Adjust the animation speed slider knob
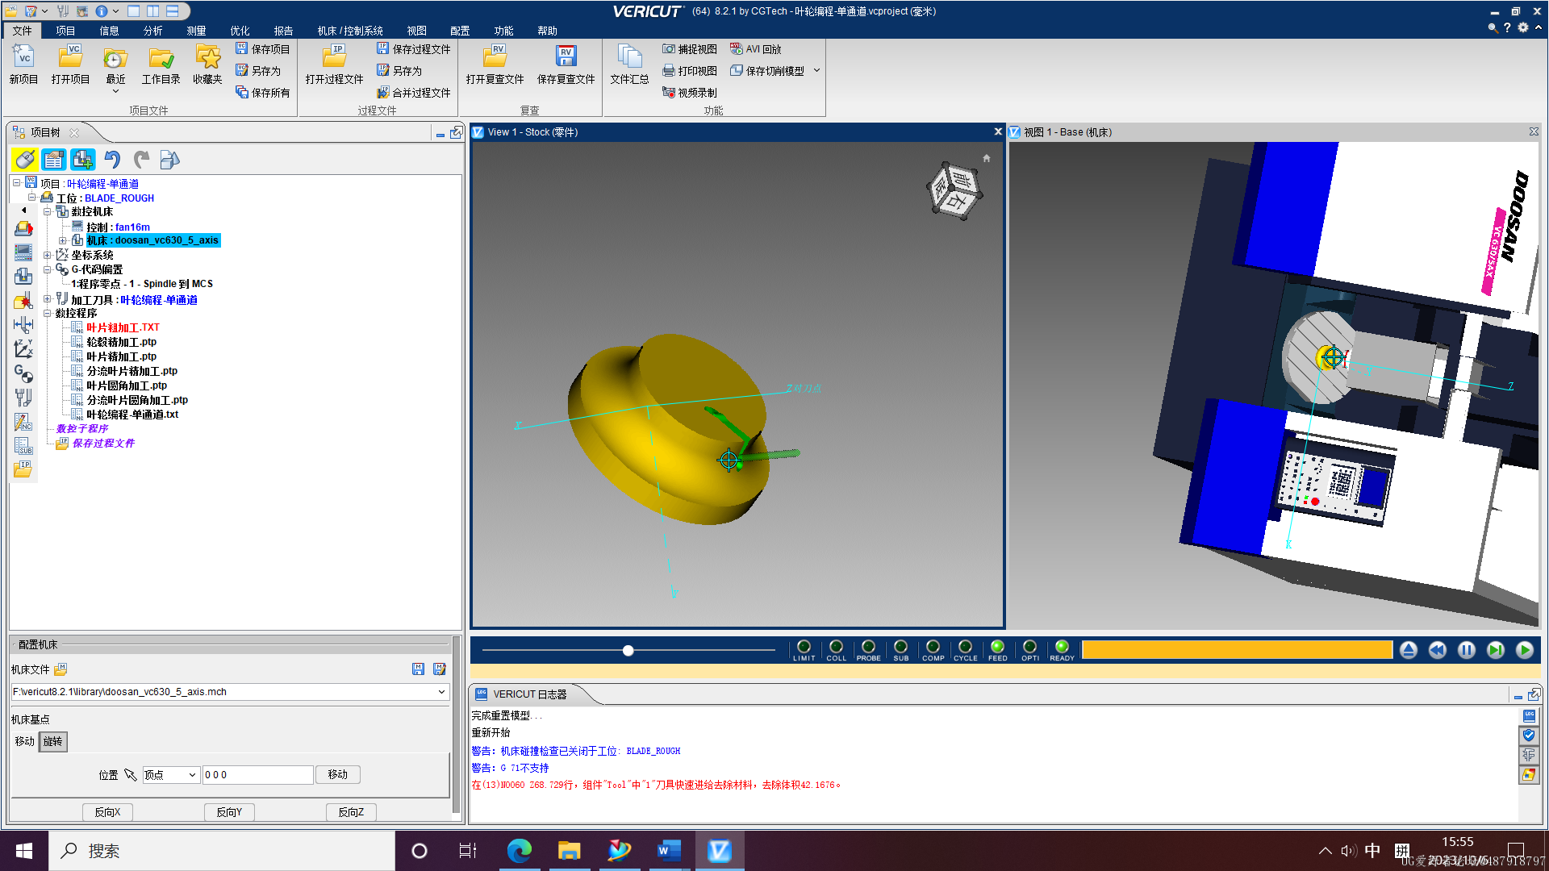This screenshot has width=1549, height=871. coord(628,651)
